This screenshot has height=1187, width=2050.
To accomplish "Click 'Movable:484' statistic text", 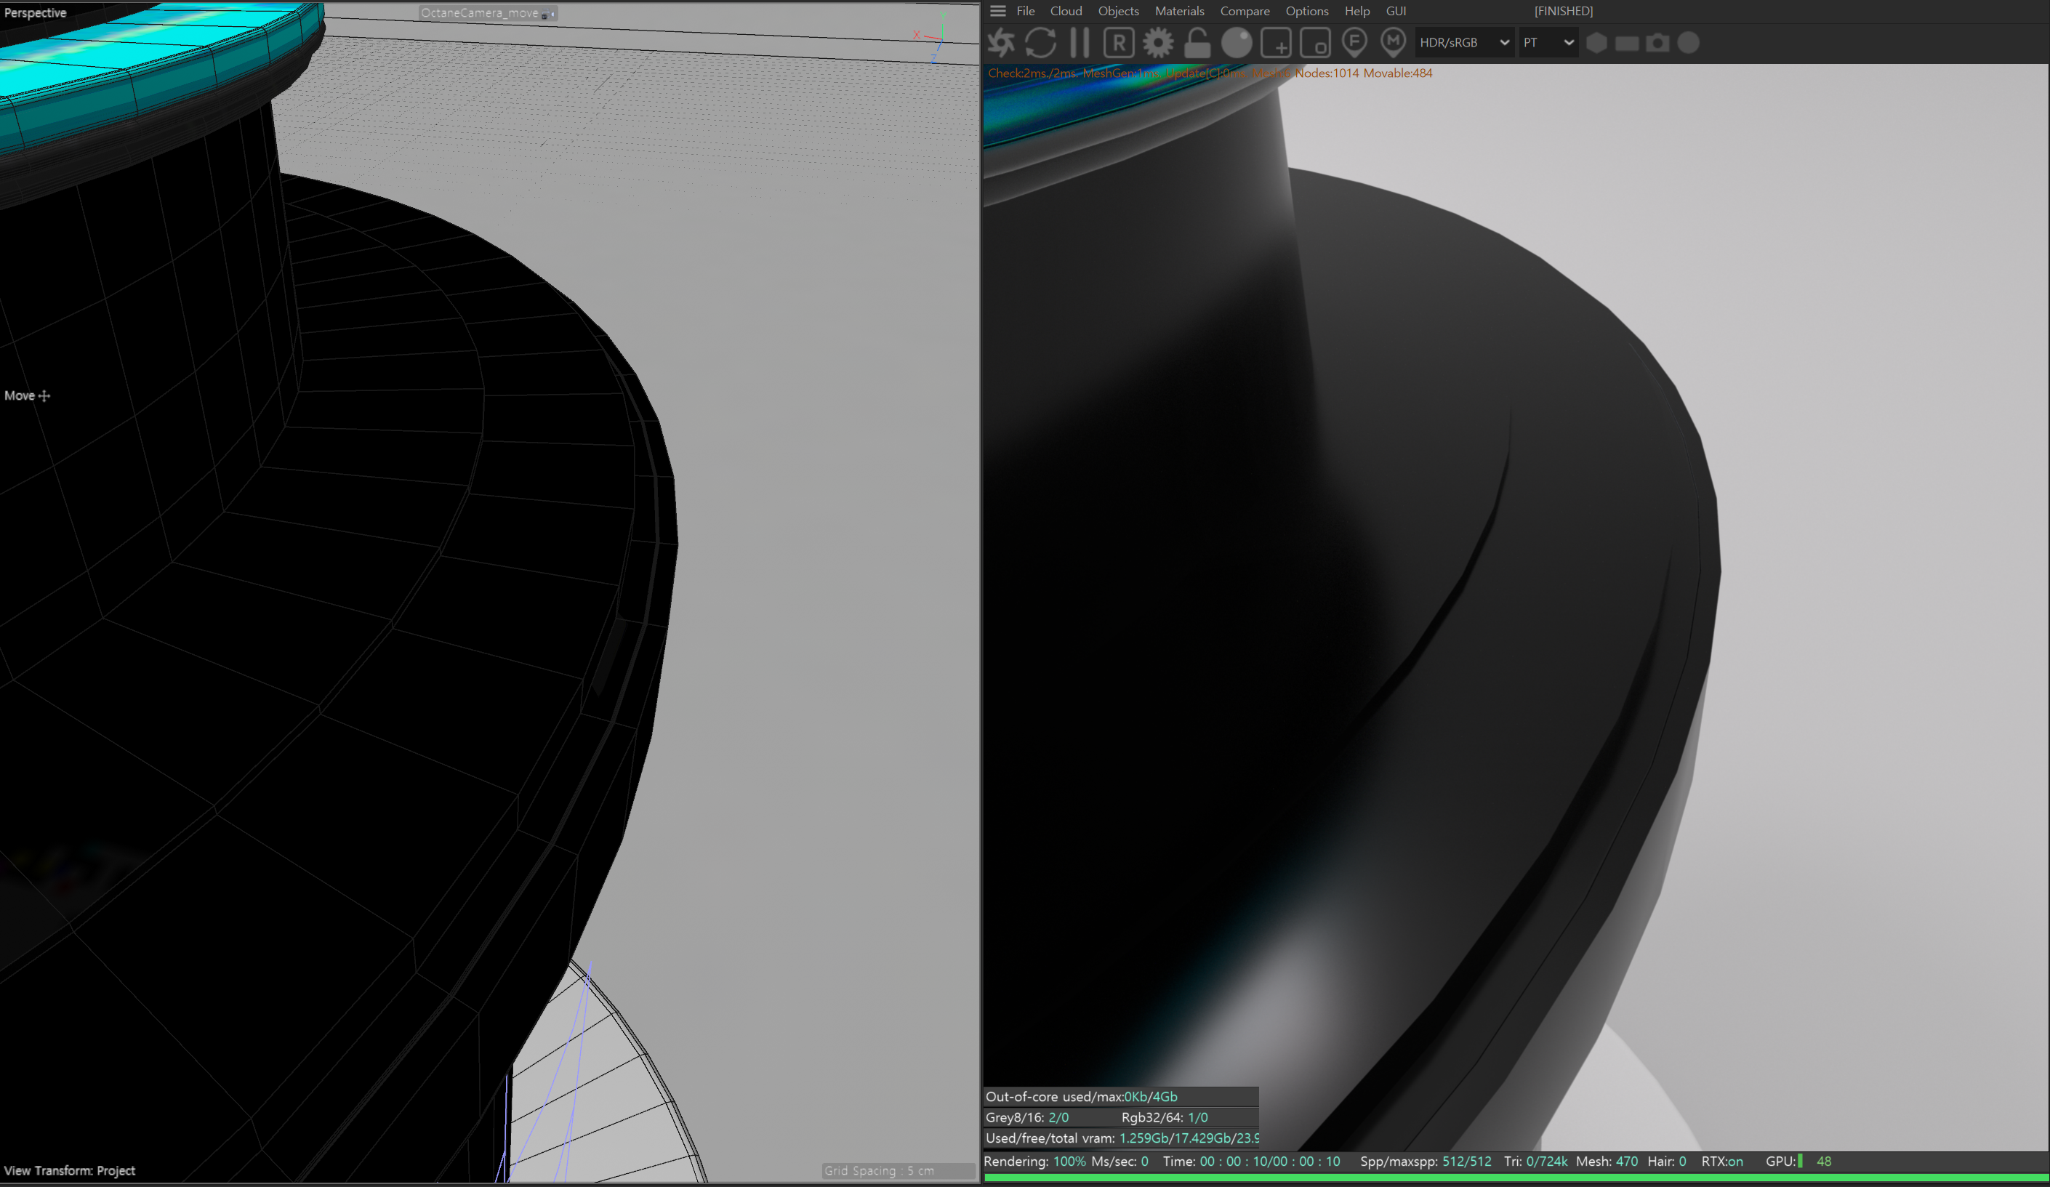I will point(1398,73).
